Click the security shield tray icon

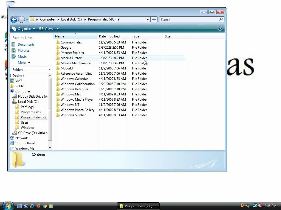click(242, 206)
